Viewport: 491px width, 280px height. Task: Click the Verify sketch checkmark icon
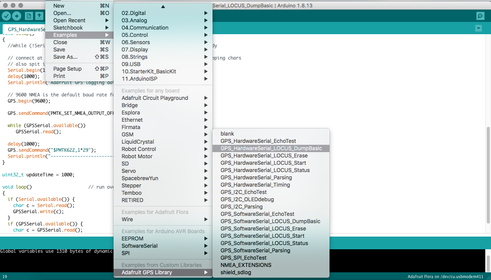click(x=6, y=16)
